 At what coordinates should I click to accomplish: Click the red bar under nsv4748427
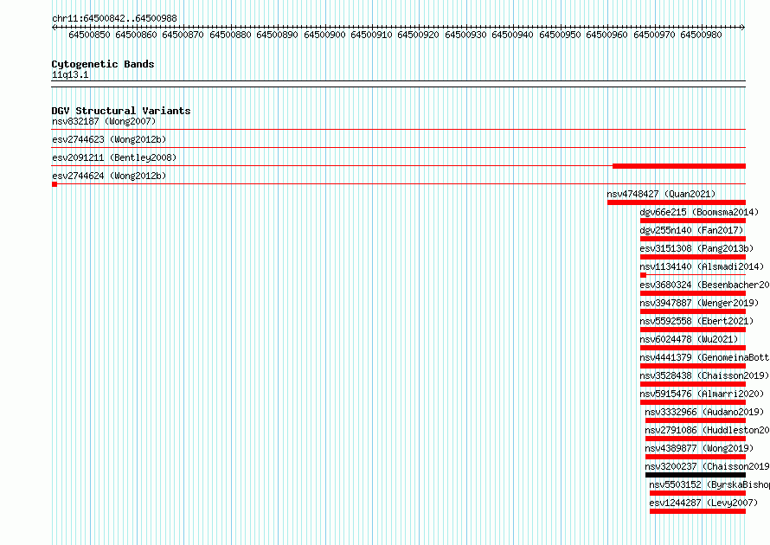(677, 202)
